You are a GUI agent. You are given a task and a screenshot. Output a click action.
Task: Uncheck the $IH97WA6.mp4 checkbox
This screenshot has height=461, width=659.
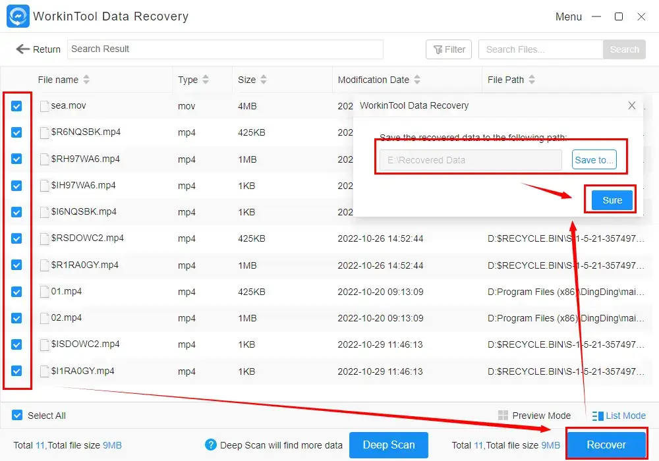click(x=16, y=186)
